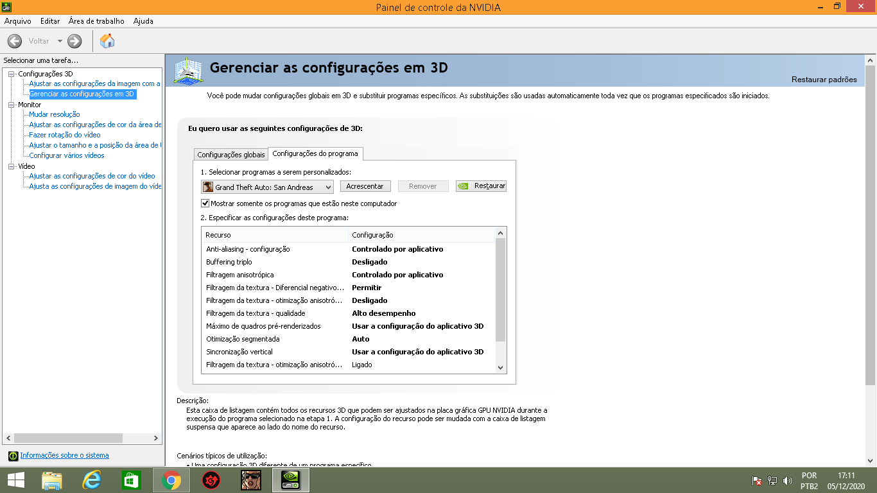Screen dimensions: 877x493
Task: Open Ajusta as configurações de imagem do vídeo
Action: [x=95, y=186]
